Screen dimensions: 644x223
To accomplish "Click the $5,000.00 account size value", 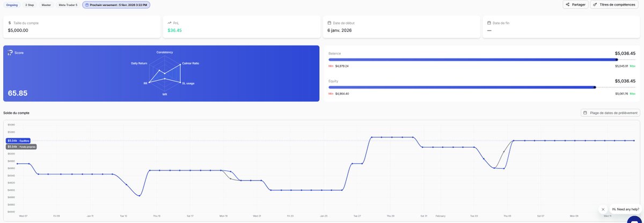I will point(18,31).
